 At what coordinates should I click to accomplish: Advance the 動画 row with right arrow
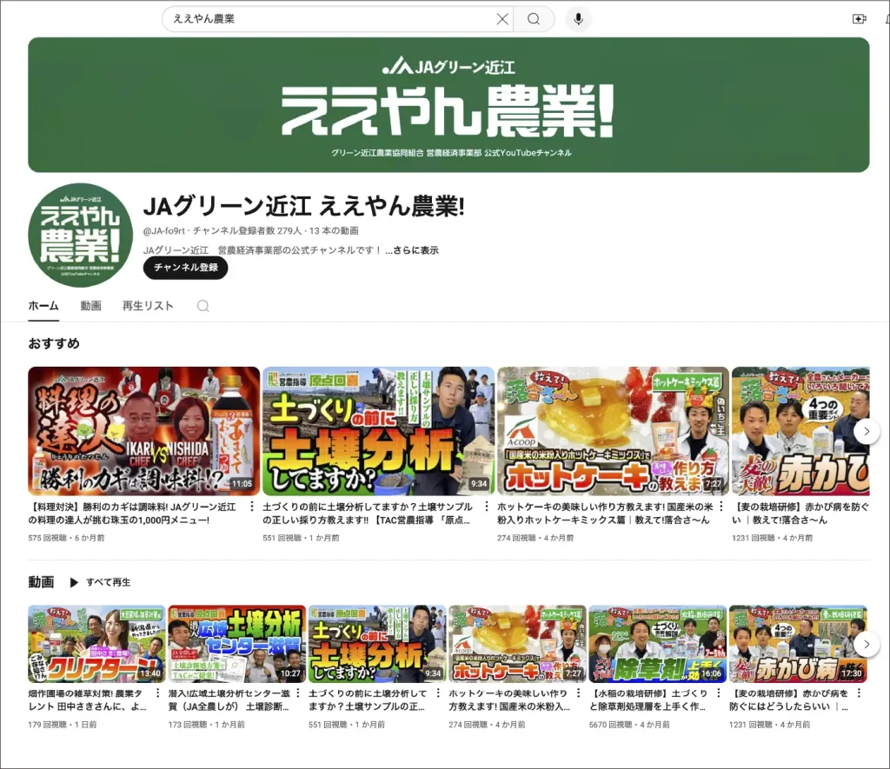pyautogui.click(x=867, y=644)
